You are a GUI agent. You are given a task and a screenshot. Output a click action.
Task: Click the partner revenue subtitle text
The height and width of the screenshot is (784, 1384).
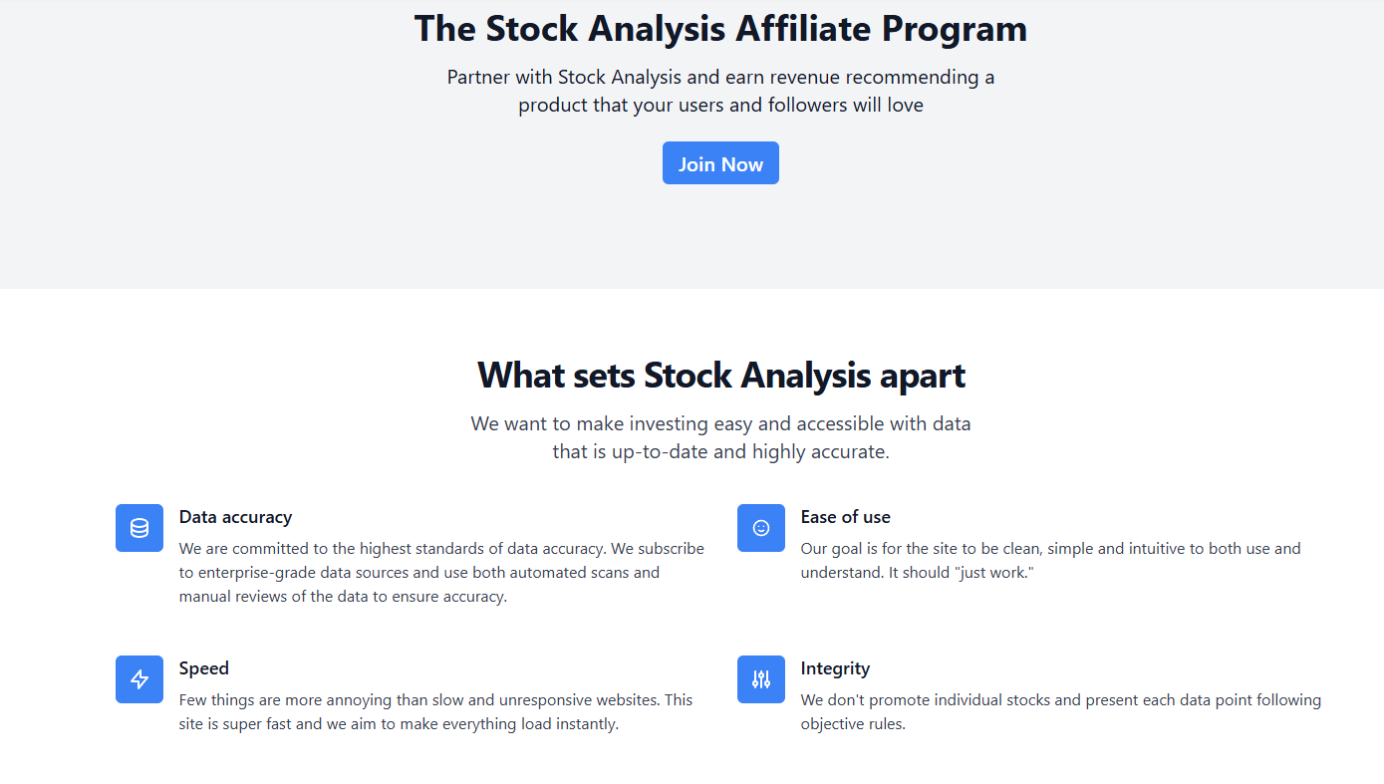pyautogui.click(x=720, y=90)
